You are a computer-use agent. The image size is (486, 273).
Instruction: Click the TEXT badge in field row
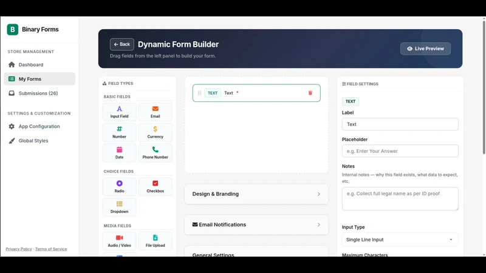click(213, 93)
